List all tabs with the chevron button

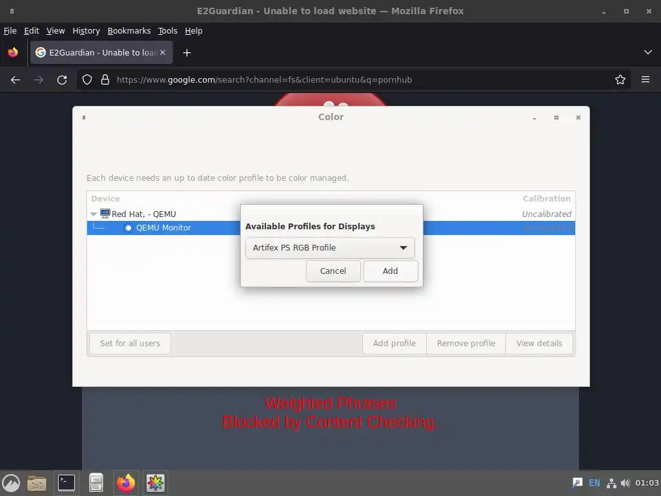[648, 52]
